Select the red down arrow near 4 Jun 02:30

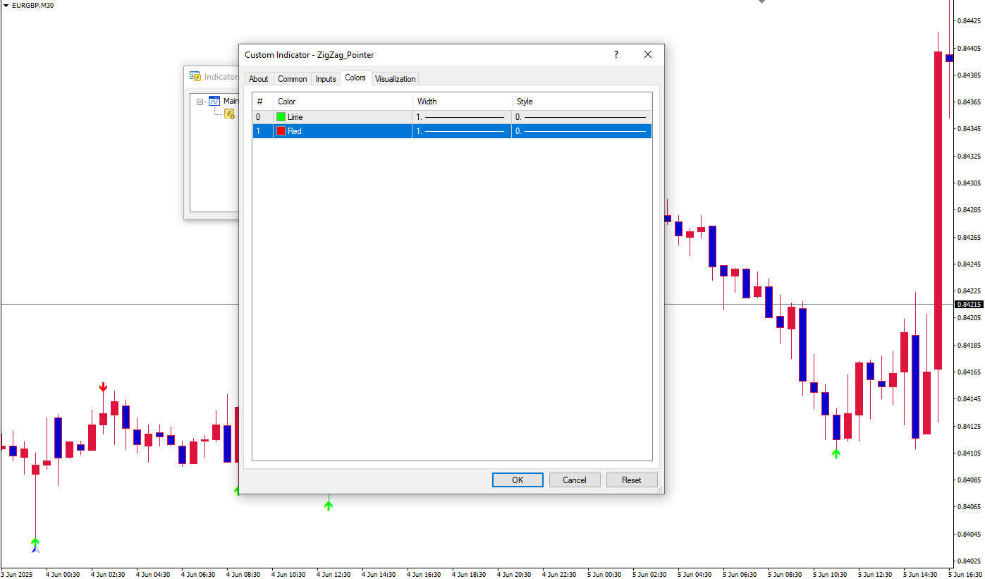103,386
